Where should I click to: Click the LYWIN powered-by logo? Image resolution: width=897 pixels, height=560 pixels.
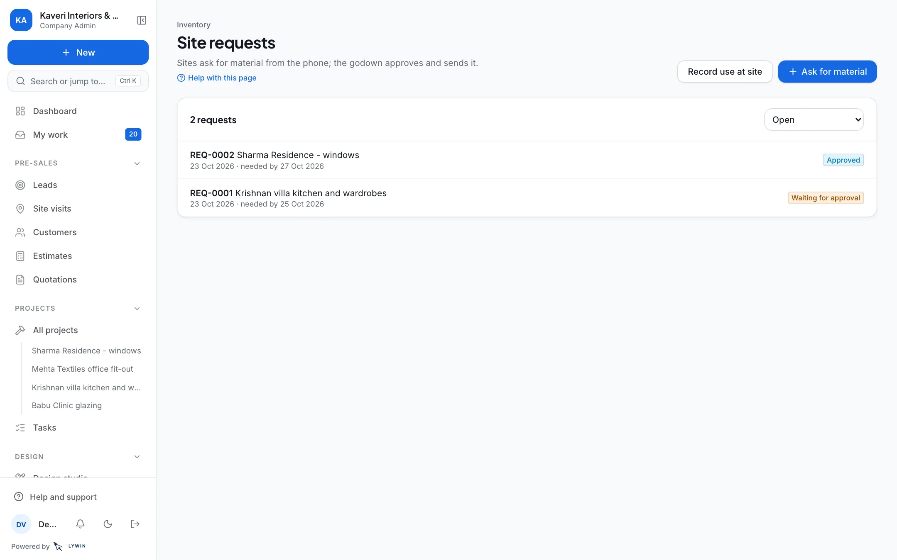click(x=70, y=546)
